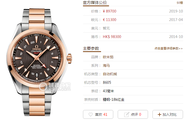Screen dimensions: 188x120
Task: Click the € 11300 euro price
Action: pos(109,20)
